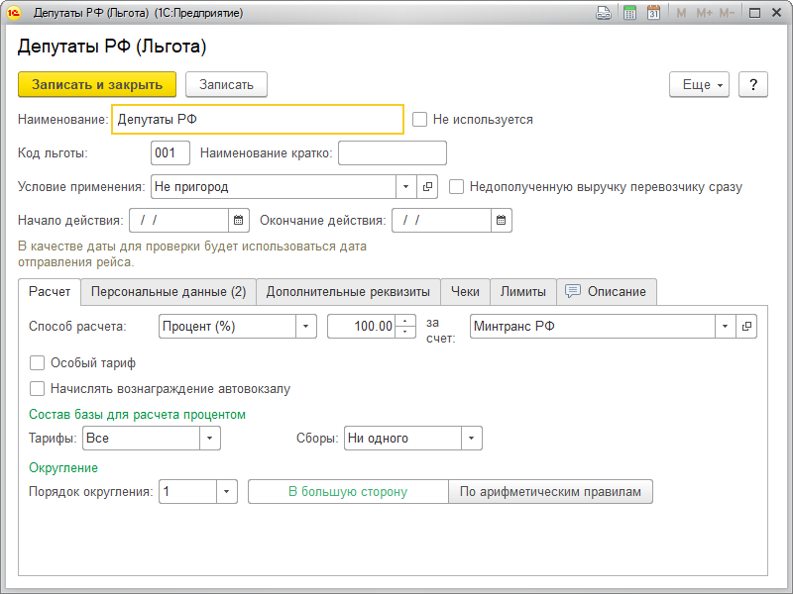Open the calendar icon in title bar
Screen dimensions: 793x594
(x=653, y=14)
